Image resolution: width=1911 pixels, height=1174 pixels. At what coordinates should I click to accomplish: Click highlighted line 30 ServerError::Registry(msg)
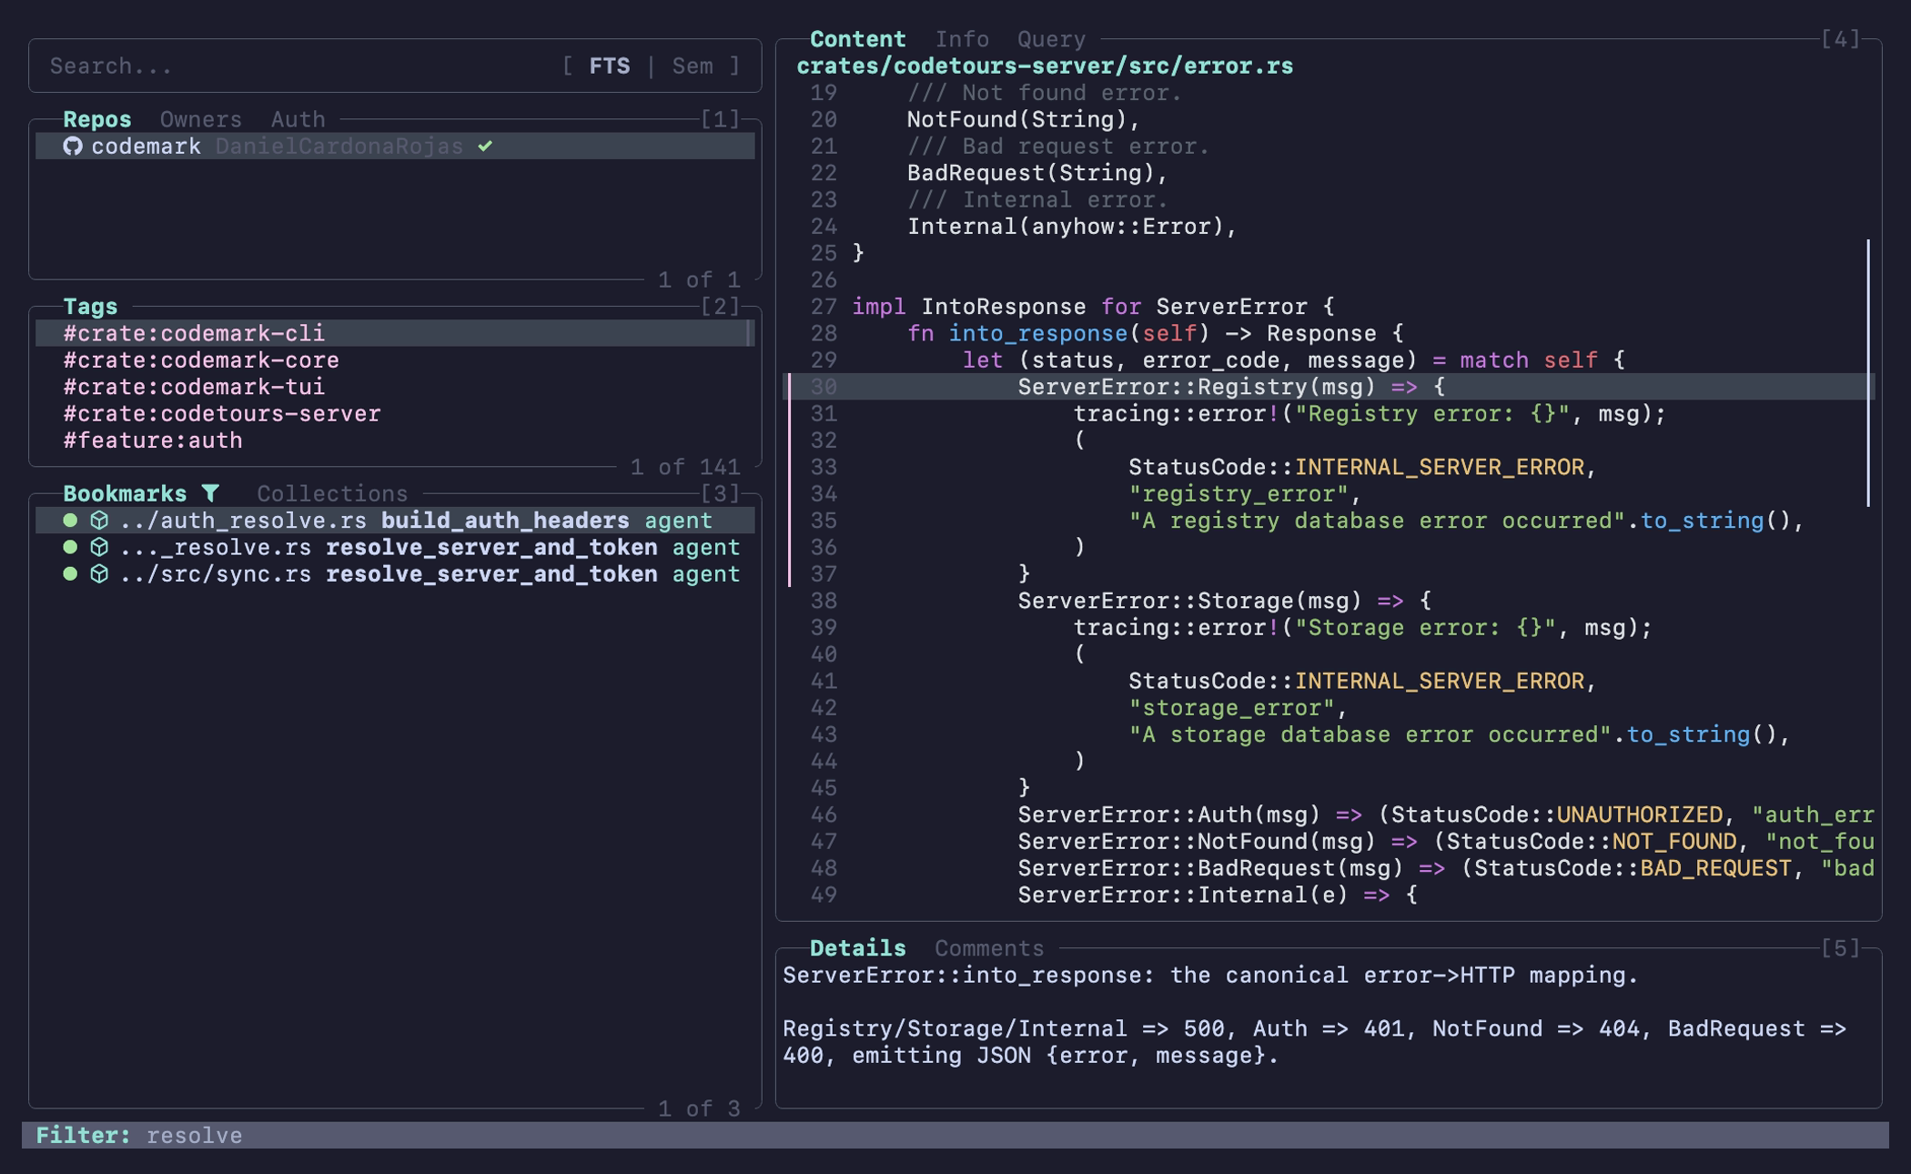tap(1329, 387)
